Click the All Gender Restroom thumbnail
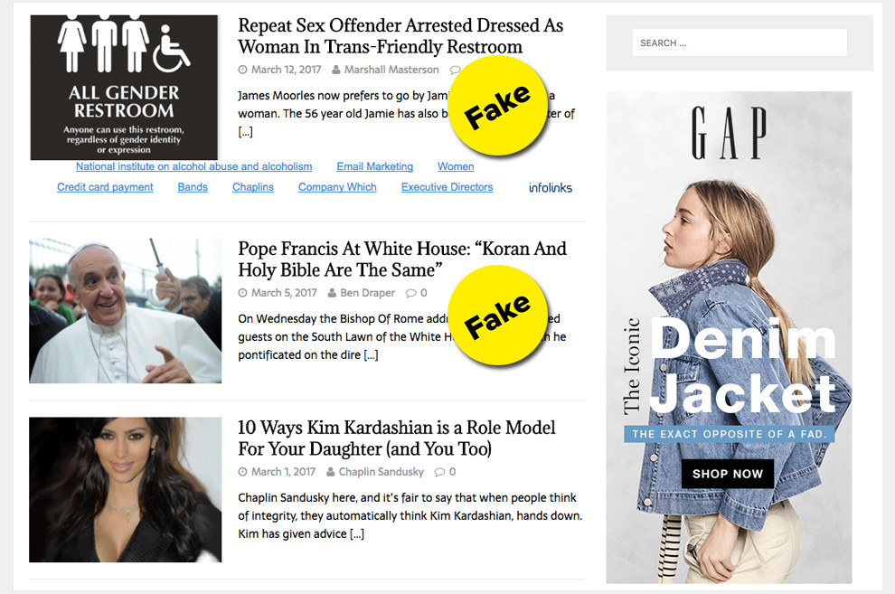Viewport: 895px width, 594px height. click(124, 88)
